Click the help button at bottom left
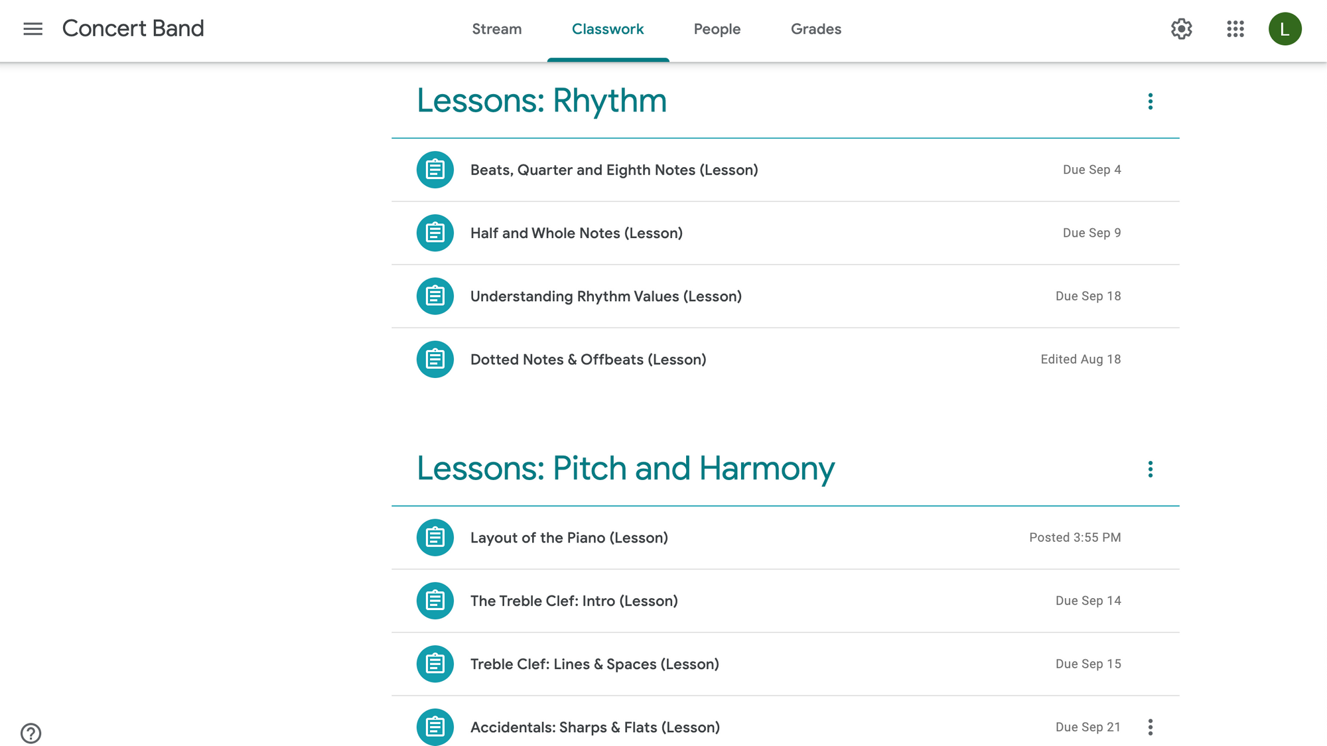This screenshot has height=746, width=1327. [30, 732]
